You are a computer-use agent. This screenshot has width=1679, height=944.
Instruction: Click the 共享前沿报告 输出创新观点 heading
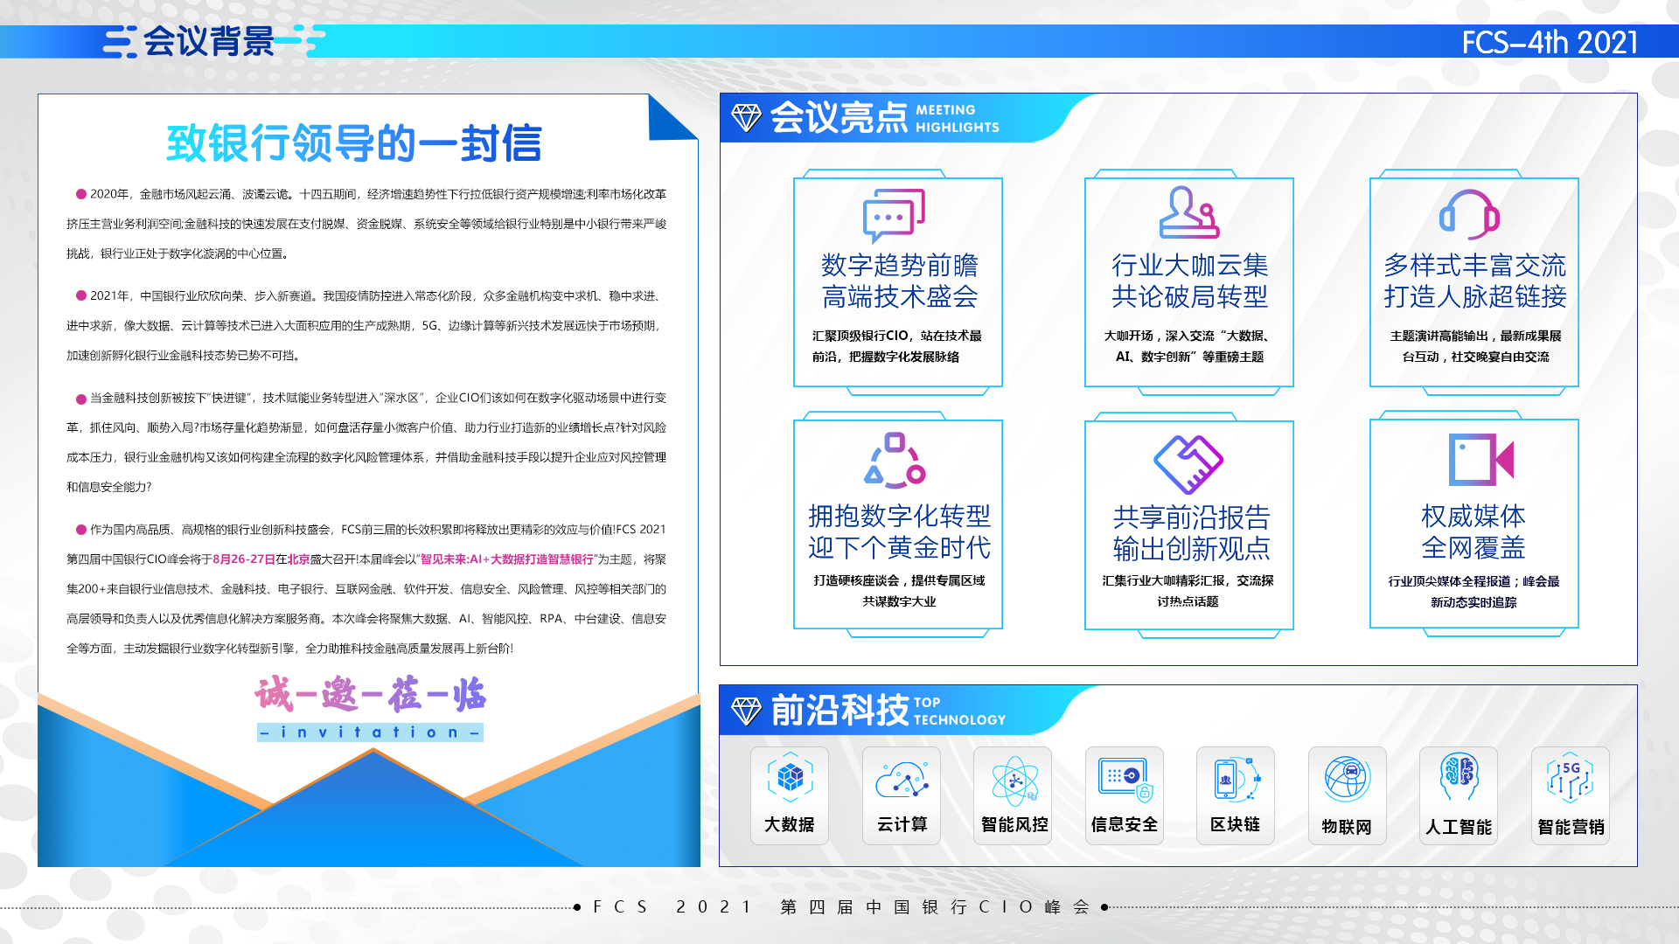pyautogui.click(x=1190, y=532)
